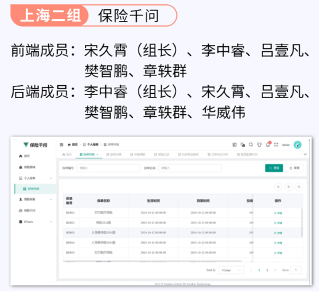319x292 pixels.
Task: Click the hamburger sidebar collapse icon
Action: tap(62, 144)
